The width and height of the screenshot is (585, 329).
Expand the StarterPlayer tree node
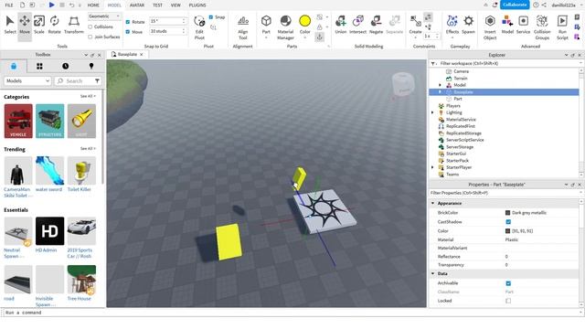click(x=432, y=167)
